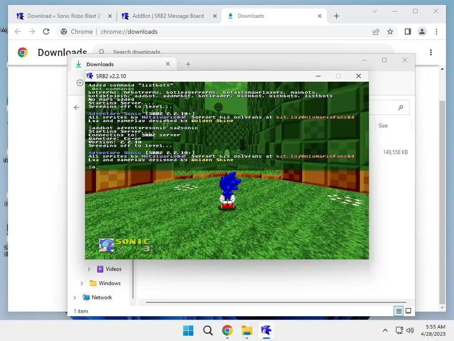Close the SRB2 v2.2.10 window
This screenshot has height=341, width=454.
(358, 76)
